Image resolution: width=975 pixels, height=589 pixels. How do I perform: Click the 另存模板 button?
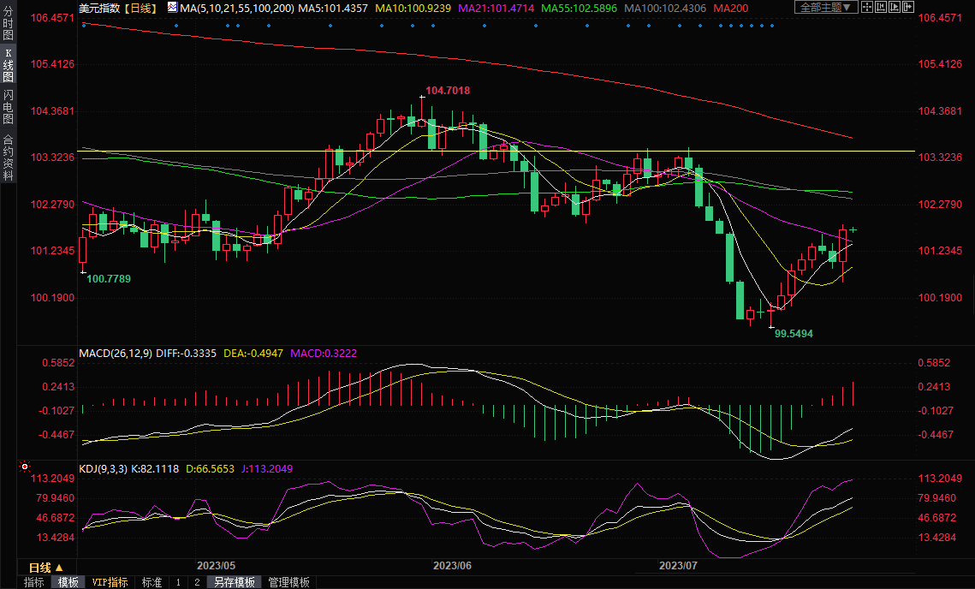pos(235,582)
